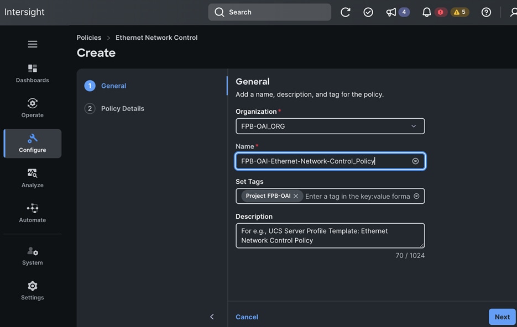Click the Description text area
The image size is (517, 327).
330,235
